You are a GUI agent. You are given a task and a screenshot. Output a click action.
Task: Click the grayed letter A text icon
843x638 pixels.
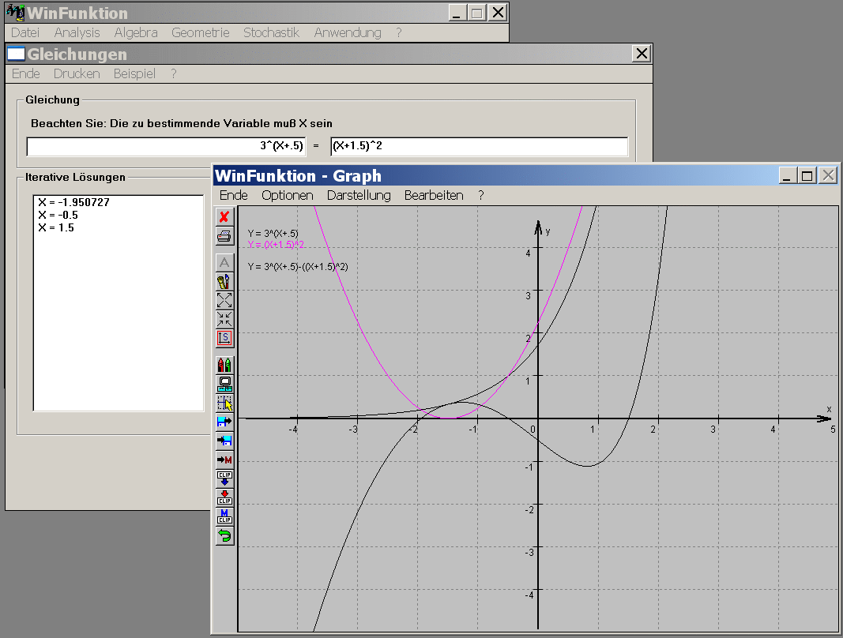click(x=224, y=262)
